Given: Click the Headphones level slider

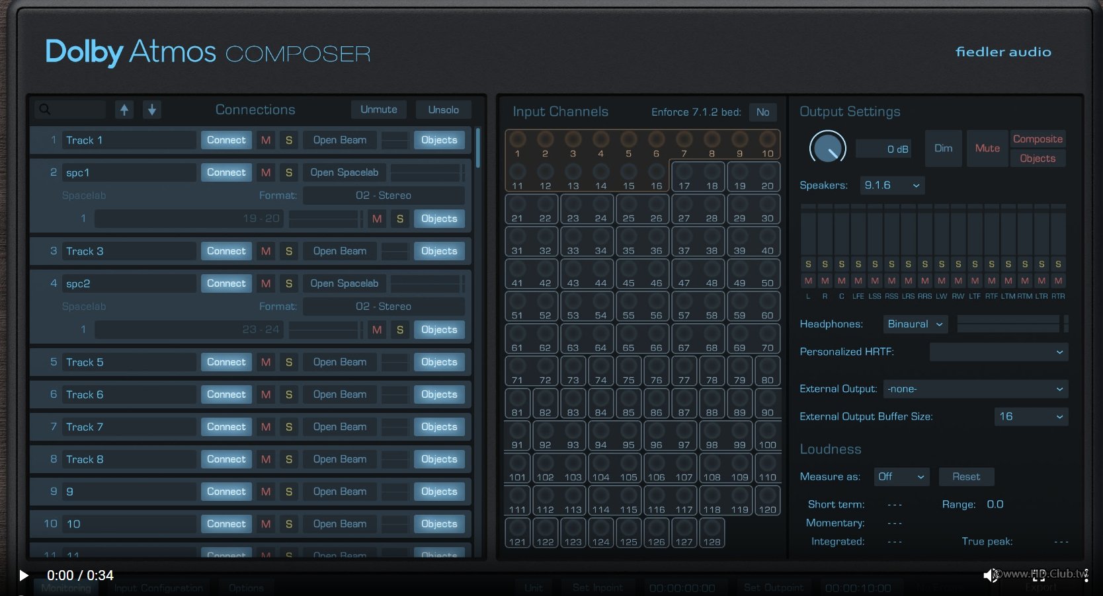Looking at the screenshot, I should tap(1008, 324).
